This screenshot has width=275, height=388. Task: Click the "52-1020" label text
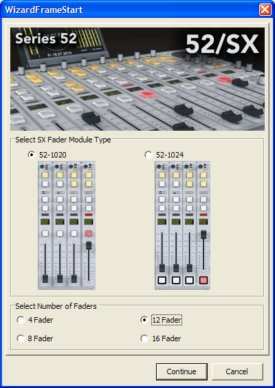pyautogui.click(x=53, y=155)
